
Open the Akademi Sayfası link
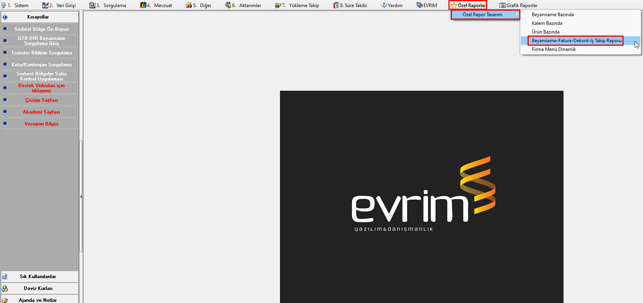tap(40, 112)
